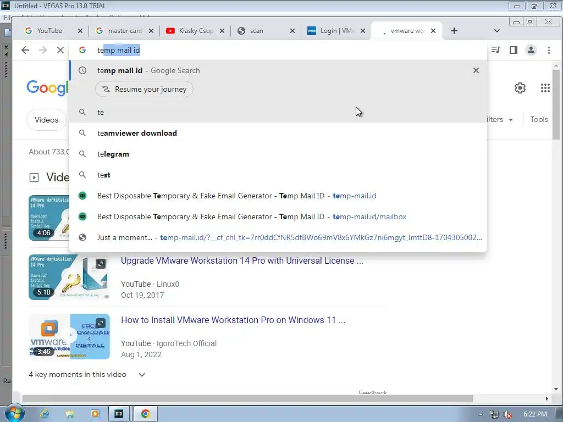Click the address bar text 'temp mail id'
This screenshot has width=563, height=422.
(119, 50)
